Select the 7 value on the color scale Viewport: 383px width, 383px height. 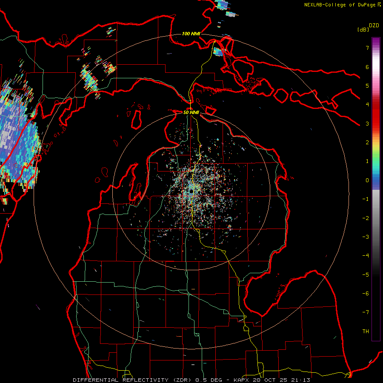click(x=367, y=48)
